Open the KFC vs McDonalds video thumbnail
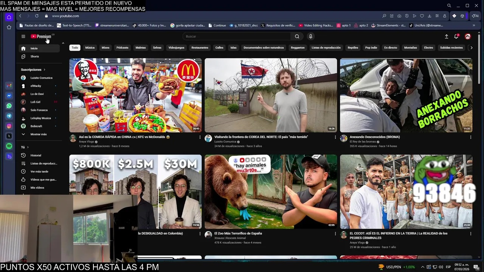484x272 pixels. (135, 95)
